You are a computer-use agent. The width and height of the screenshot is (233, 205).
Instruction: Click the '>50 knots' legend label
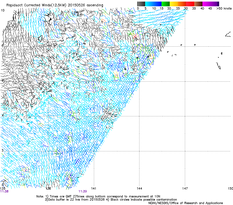point(224,8)
